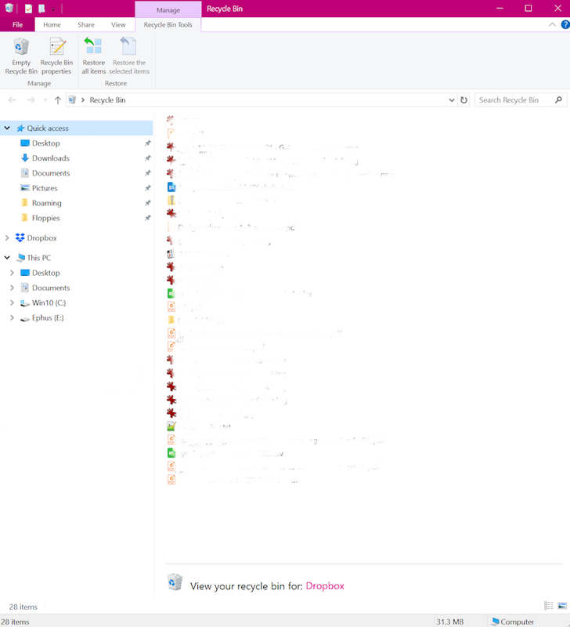Click the recycle bin icon in address bar
Viewport: 570px width, 627px height.
(72, 100)
